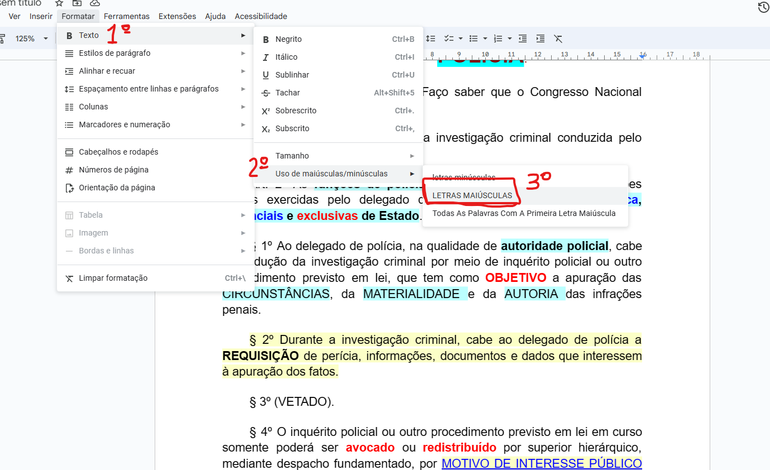Click the decrease indent icon
The width and height of the screenshot is (770, 470).
[x=523, y=39]
